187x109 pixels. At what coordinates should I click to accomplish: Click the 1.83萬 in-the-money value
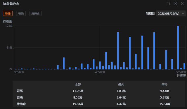(121, 91)
